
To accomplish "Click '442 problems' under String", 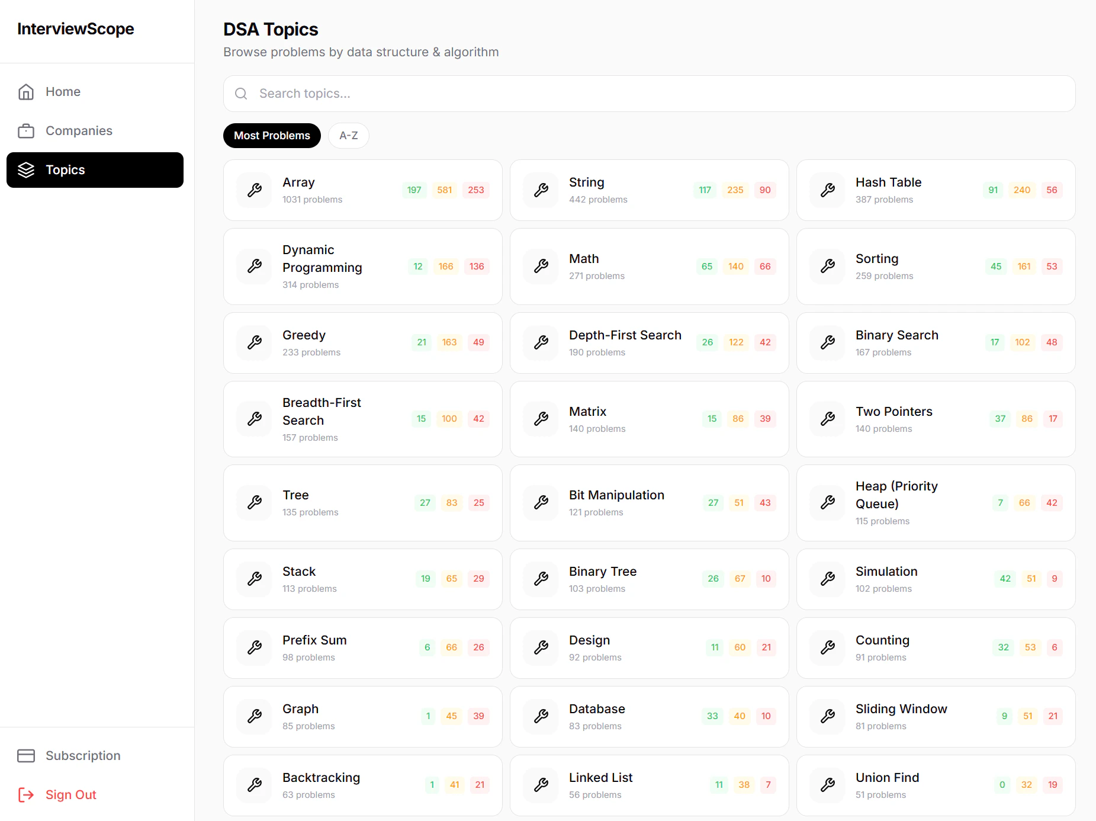I will 598,200.
